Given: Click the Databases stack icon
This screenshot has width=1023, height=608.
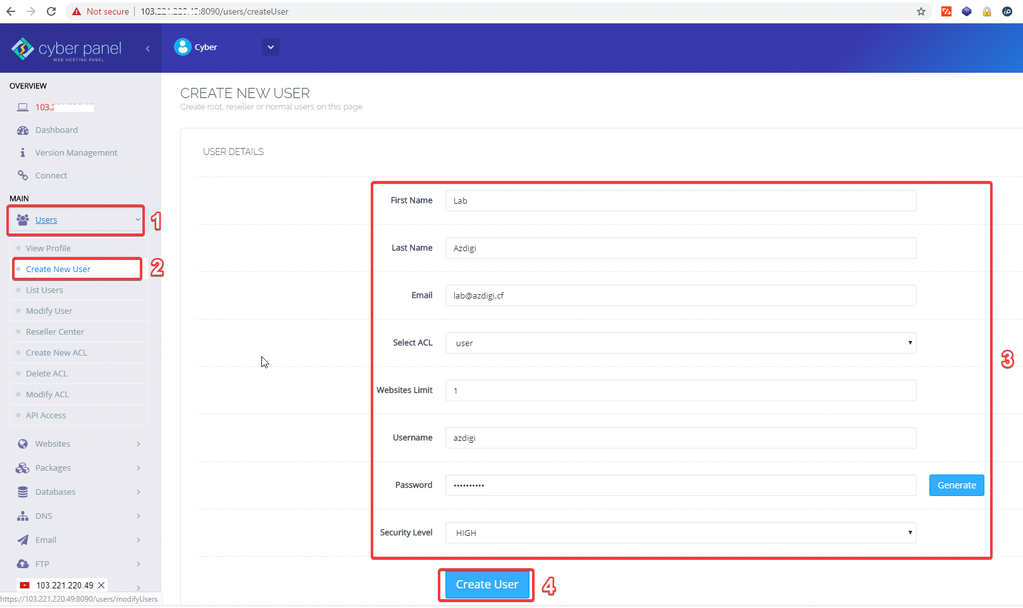Looking at the screenshot, I should (x=23, y=492).
